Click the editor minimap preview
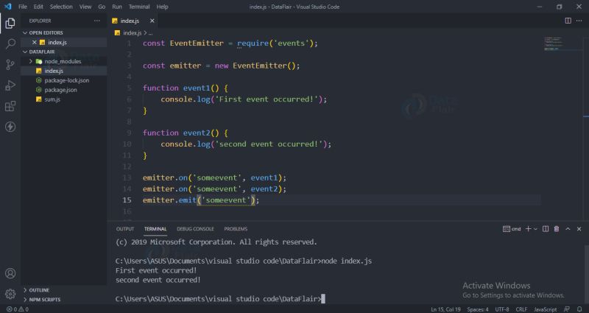This screenshot has height=313, width=589. (x=554, y=43)
